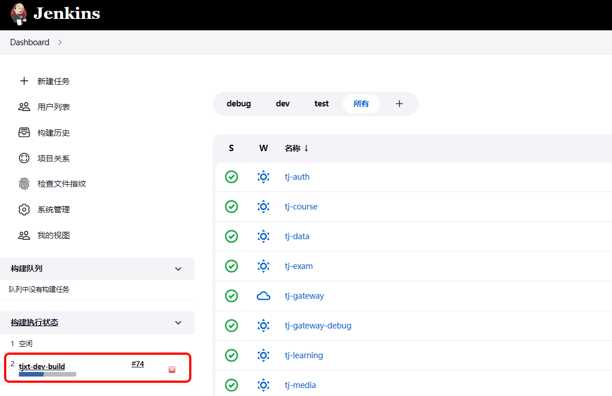Open the tj-gateway-debug job

coord(318,326)
